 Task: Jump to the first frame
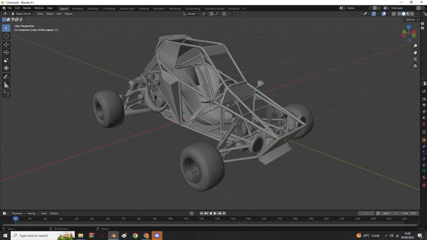pos(202,213)
